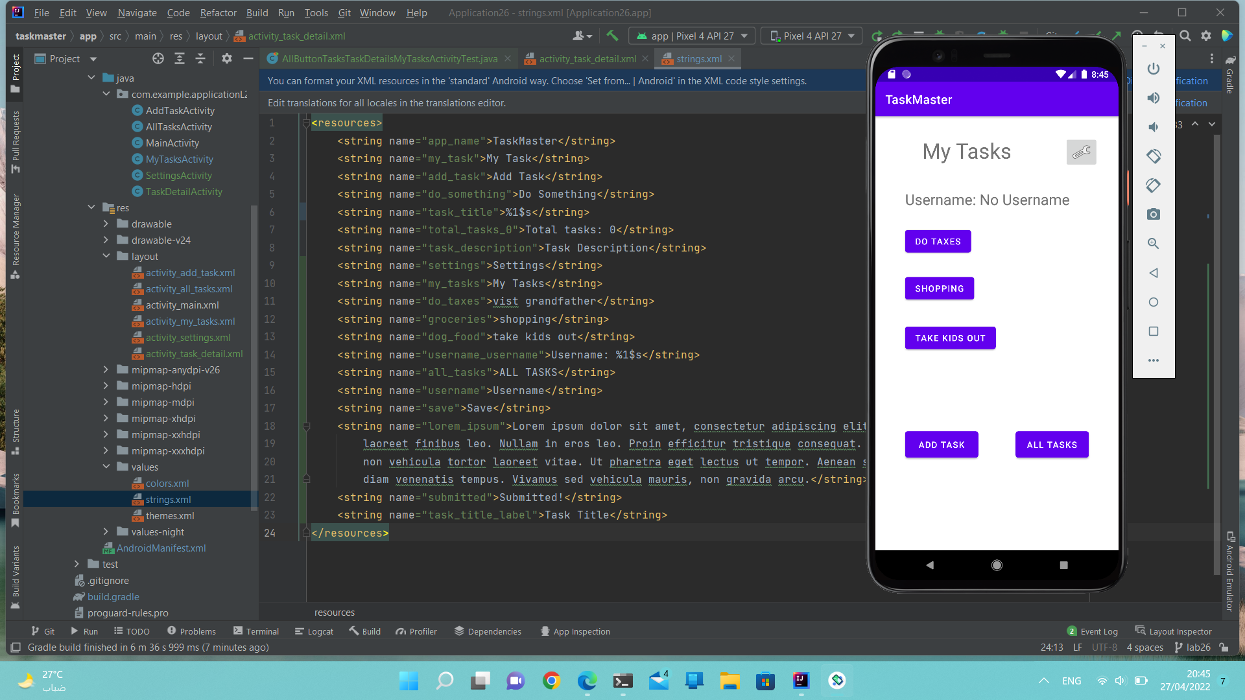
Task: Rotate the emulator left
Action: pos(1154,156)
